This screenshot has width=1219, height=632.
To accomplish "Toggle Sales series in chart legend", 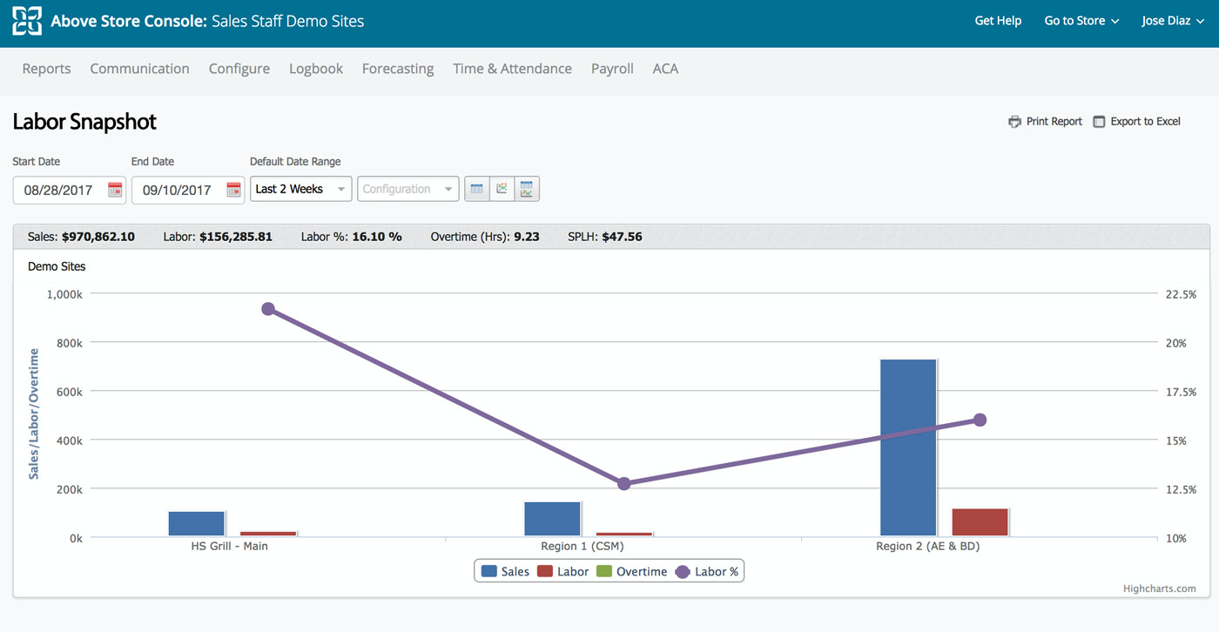I will pos(505,572).
